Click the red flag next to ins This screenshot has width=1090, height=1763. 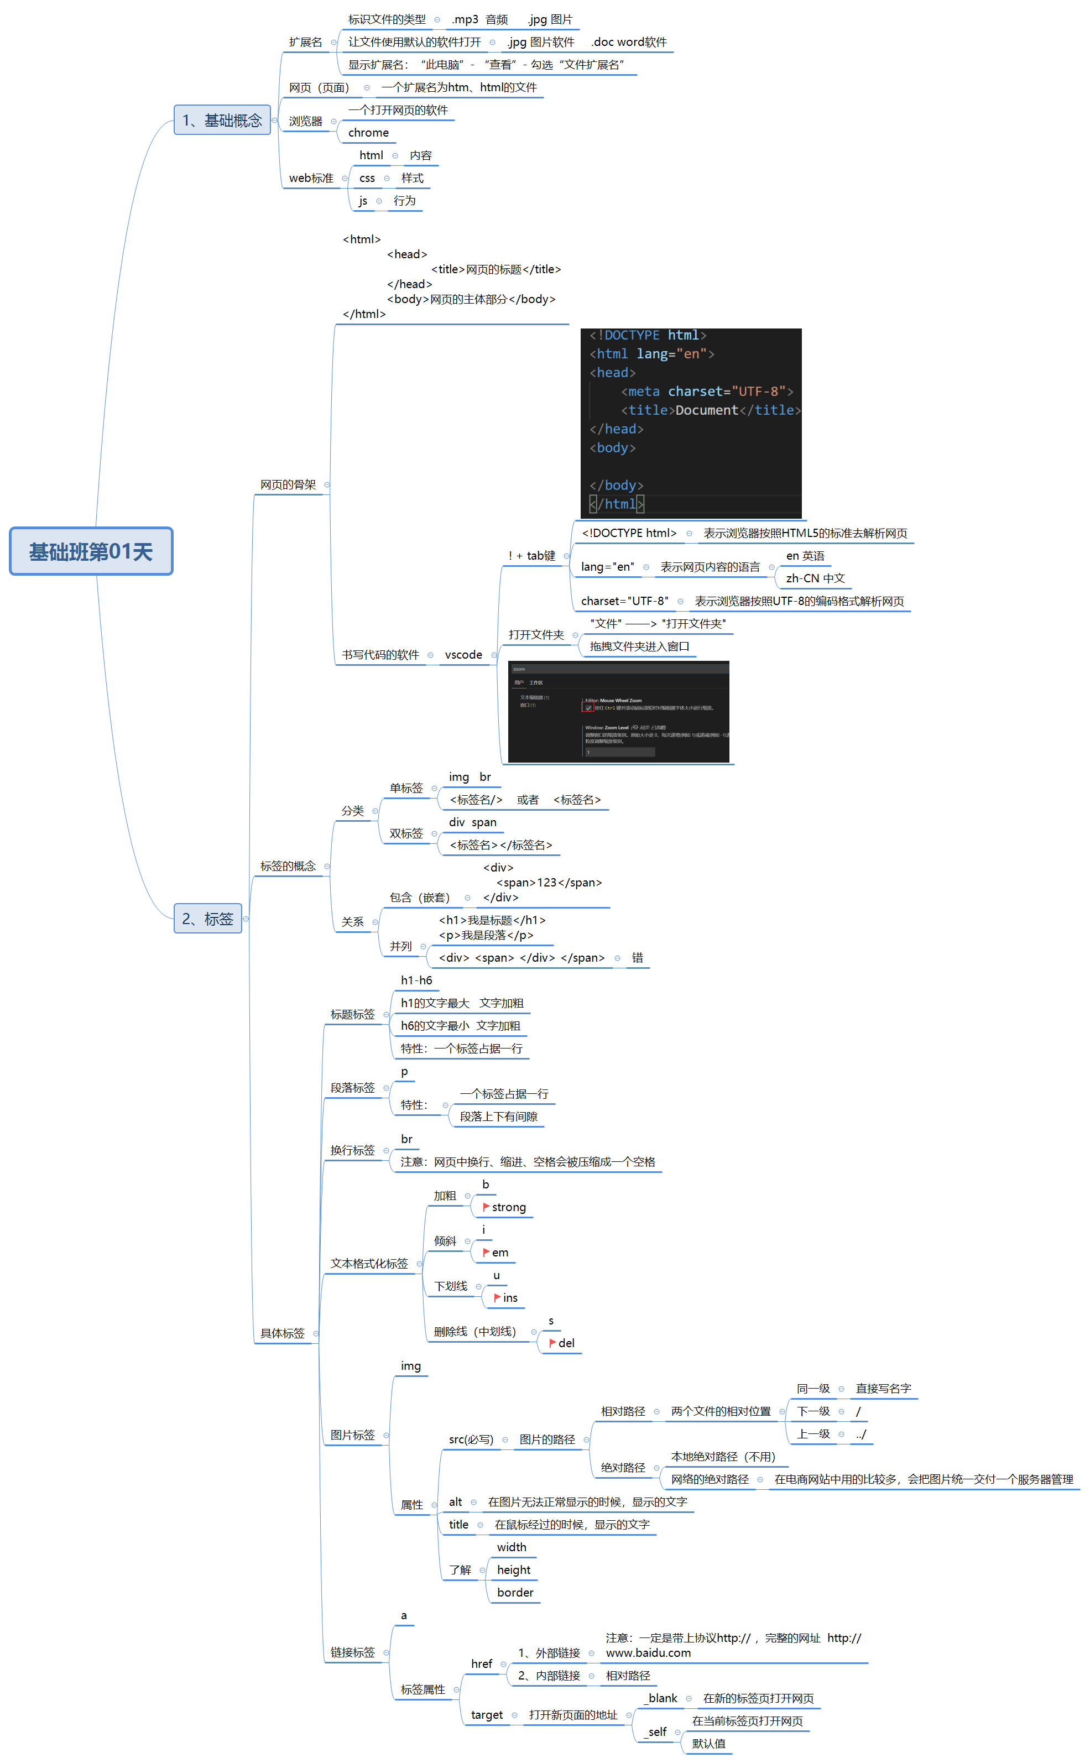pyautogui.click(x=497, y=1297)
